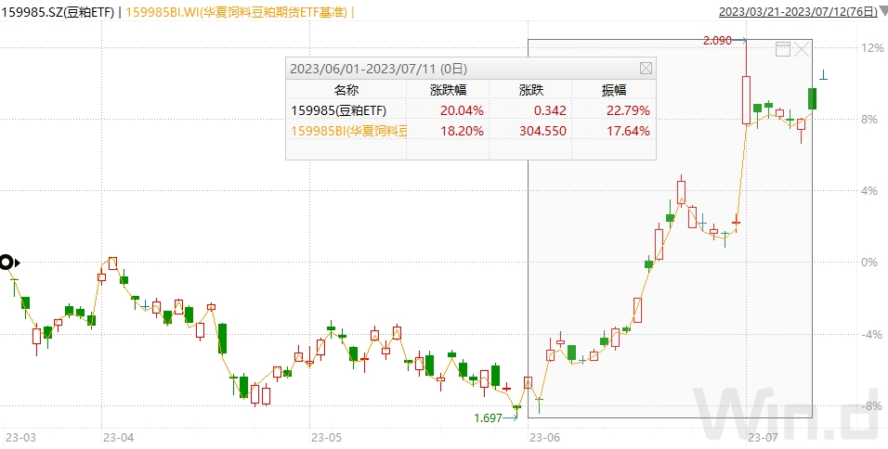Click the 涨跌 column header
The width and height of the screenshot is (888, 449).
tap(530, 90)
